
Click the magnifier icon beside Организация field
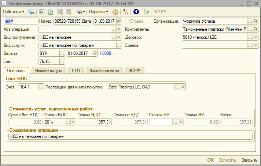(x=256, y=21)
